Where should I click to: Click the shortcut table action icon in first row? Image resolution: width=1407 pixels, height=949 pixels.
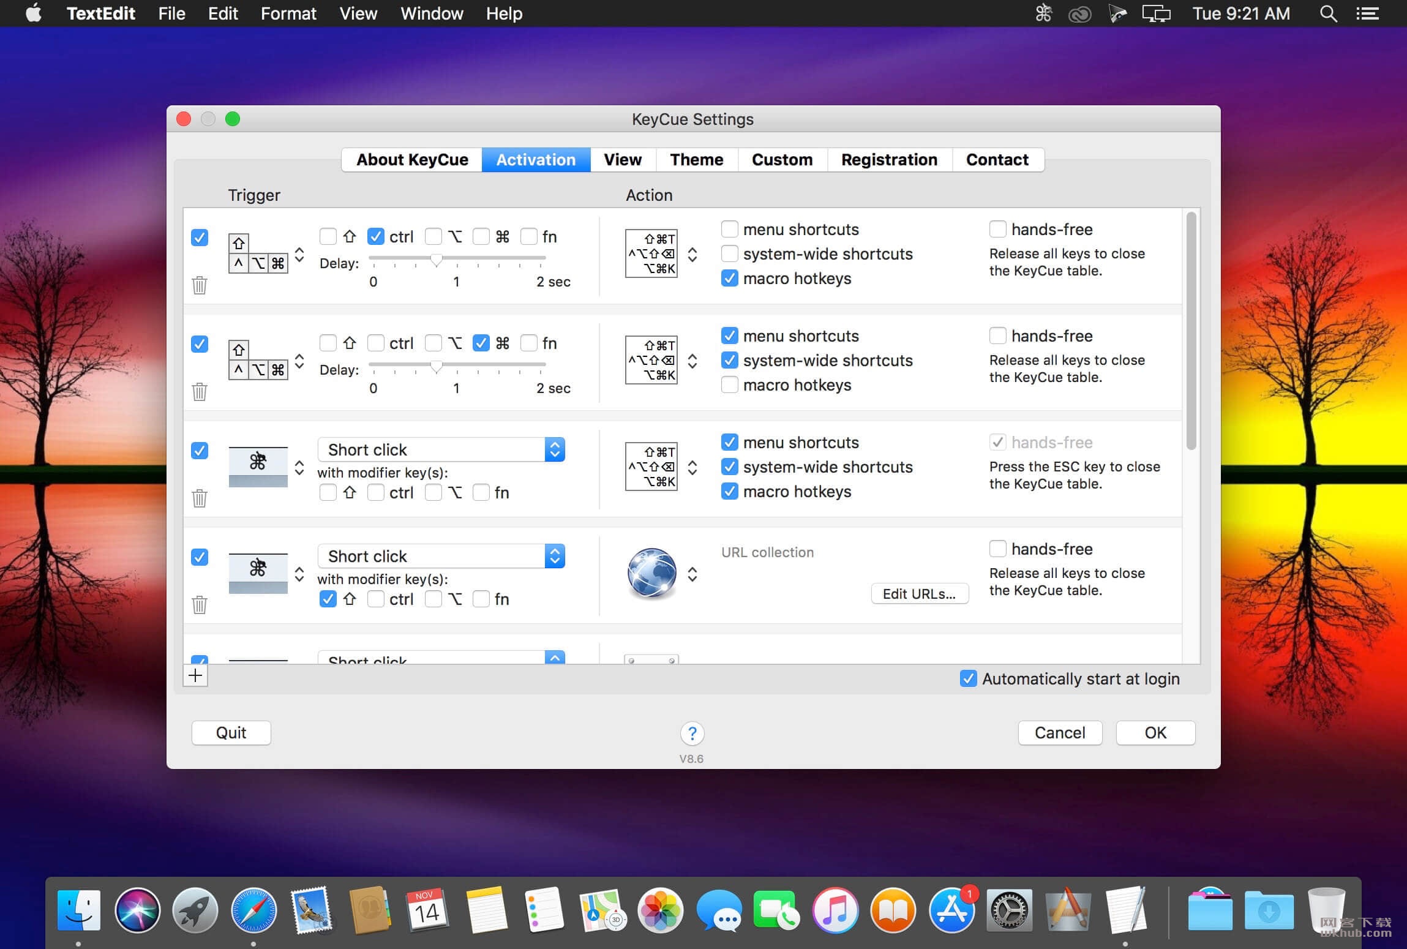[x=651, y=253]
